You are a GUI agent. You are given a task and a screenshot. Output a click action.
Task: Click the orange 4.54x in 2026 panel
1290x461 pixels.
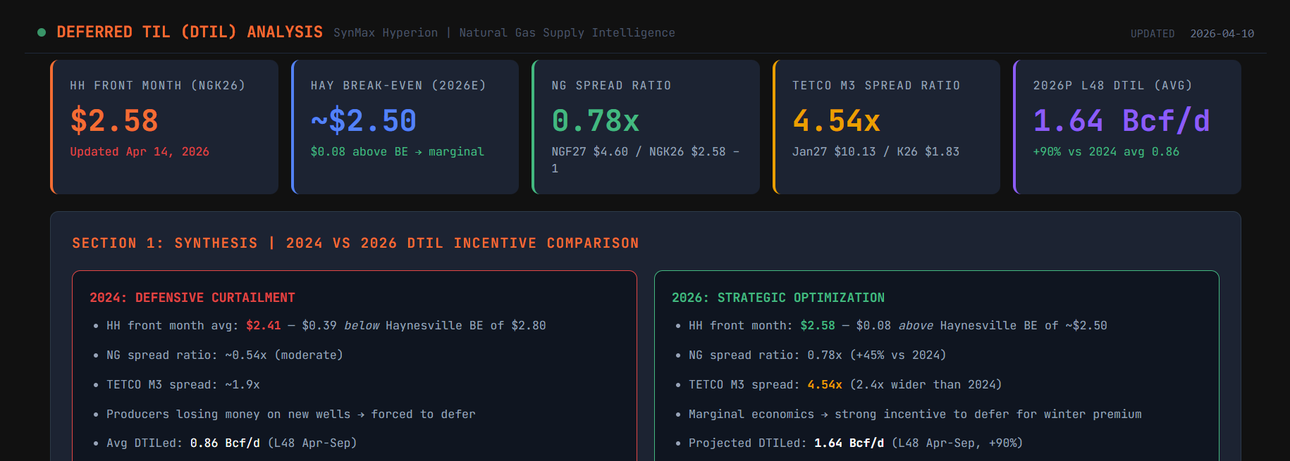824,385
